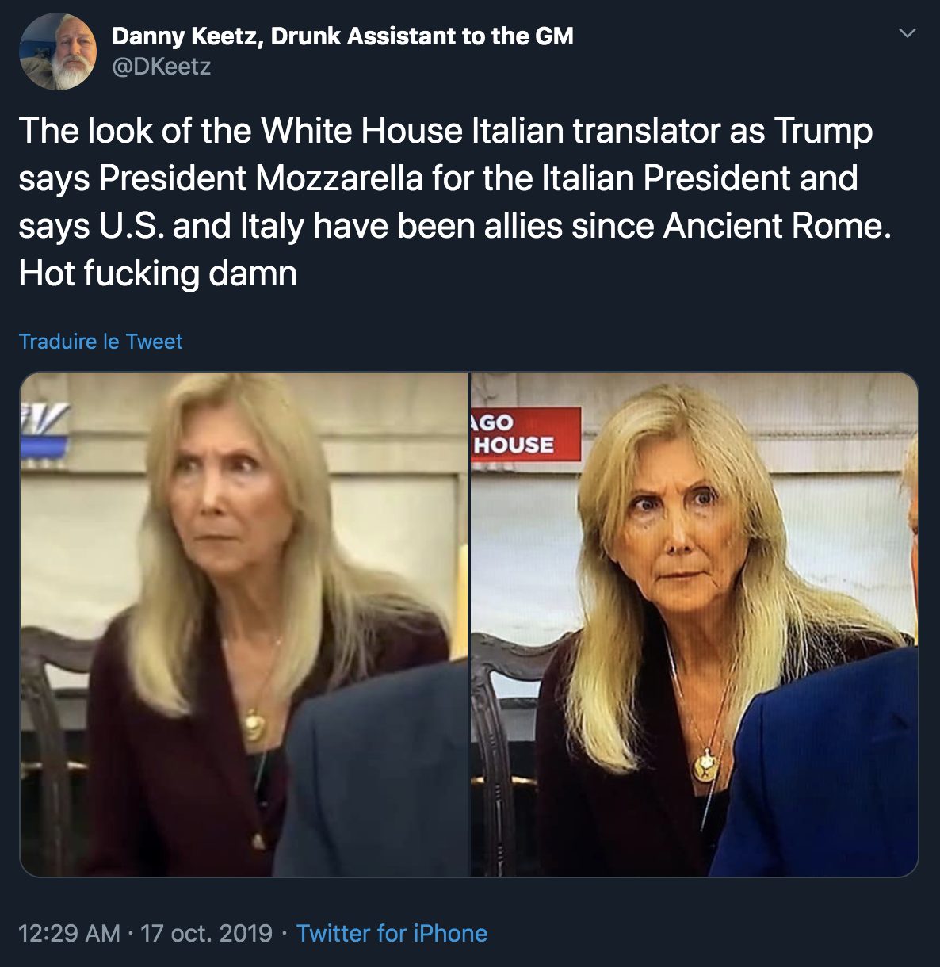The image size is (940, 967).
Task: Click the word Mozzarella in the tweet
Action: click(x=339, y=178)
